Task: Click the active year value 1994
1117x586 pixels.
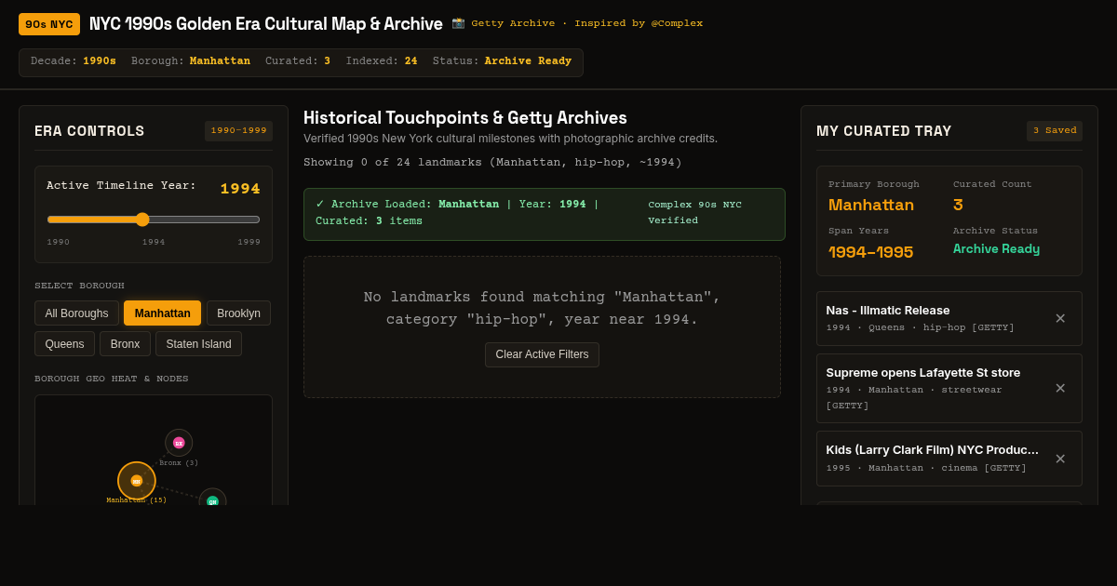Action: point(240,189)
